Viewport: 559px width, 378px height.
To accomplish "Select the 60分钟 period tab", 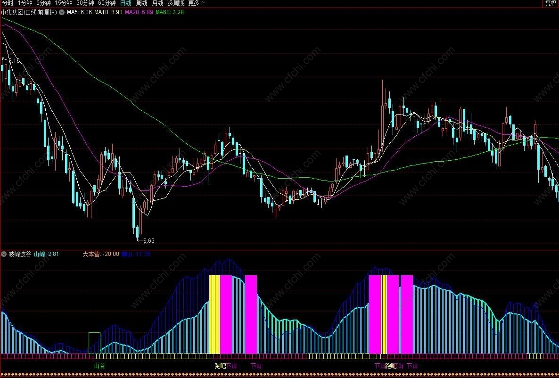I will point(107,3).
